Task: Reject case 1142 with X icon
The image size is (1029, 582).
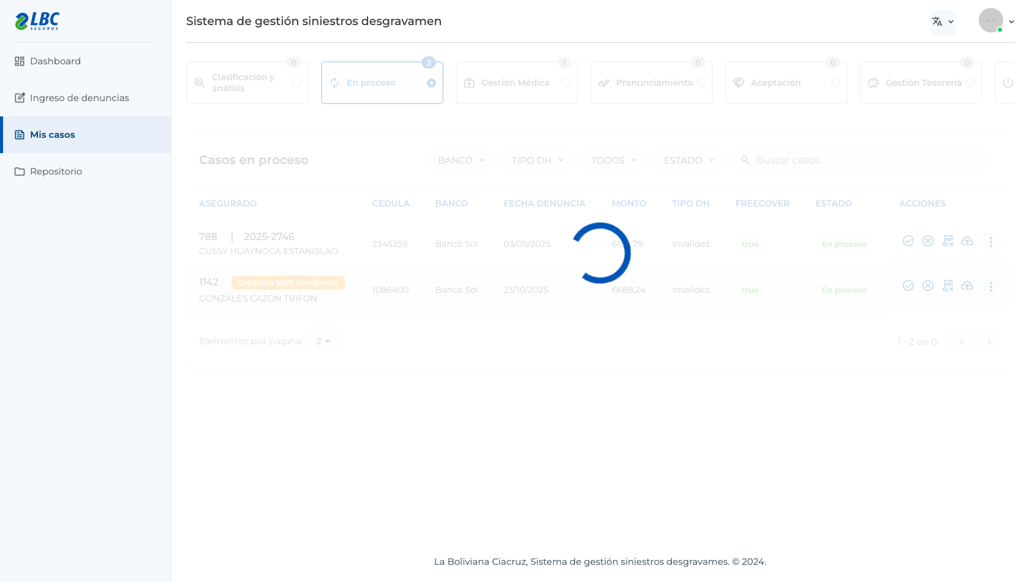Action: pyautogui.click(x=928, y=285)
